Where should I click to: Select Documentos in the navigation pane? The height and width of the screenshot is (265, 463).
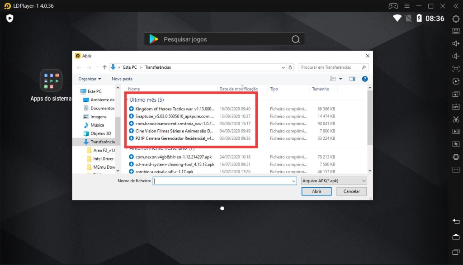coord(102,108)
